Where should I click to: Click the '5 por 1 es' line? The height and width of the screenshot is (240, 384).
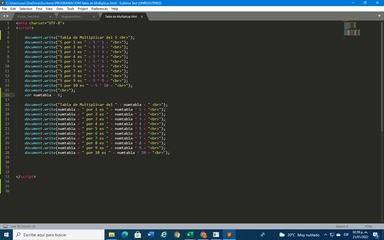[x=76, y=42]
